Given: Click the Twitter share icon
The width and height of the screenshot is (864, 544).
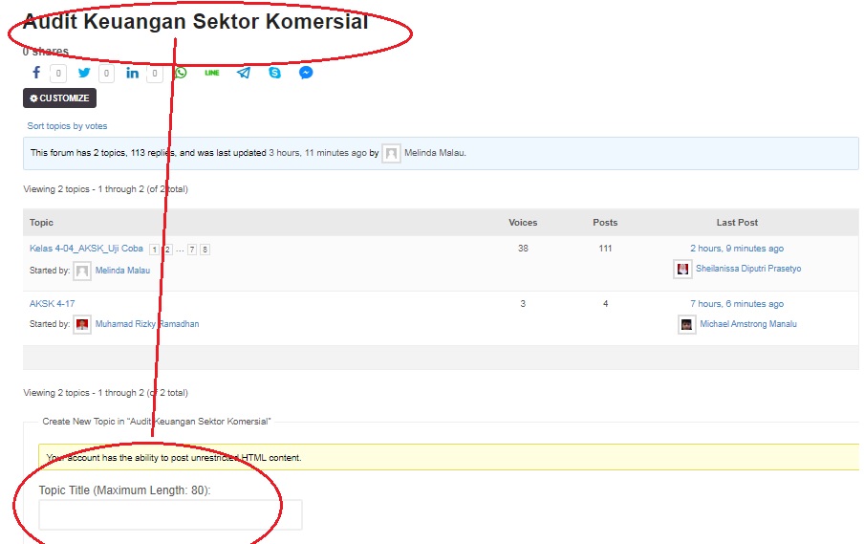Looking at the screenshot, I should point(84,73).
